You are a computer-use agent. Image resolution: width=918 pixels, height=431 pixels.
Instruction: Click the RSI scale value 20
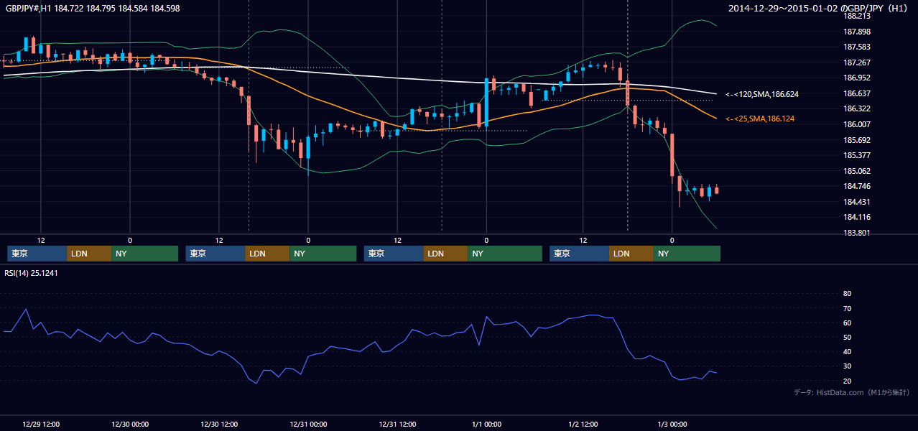847,381
